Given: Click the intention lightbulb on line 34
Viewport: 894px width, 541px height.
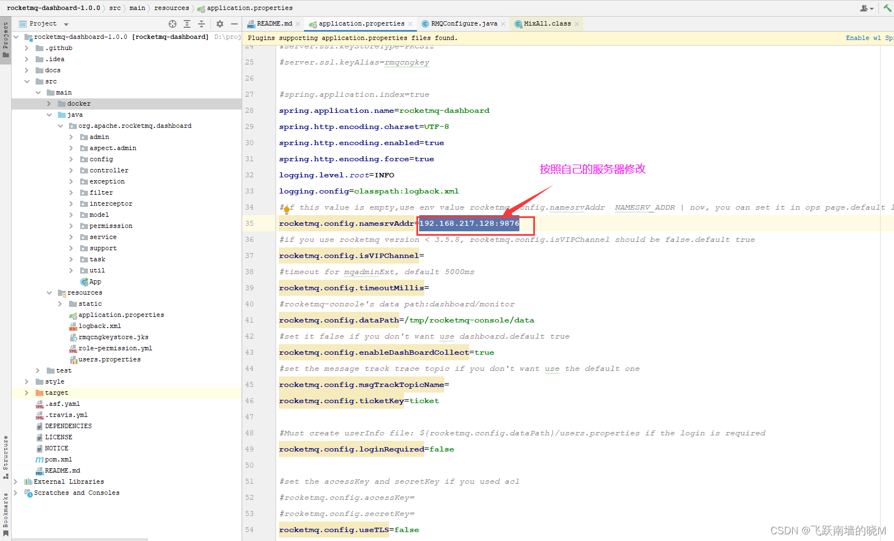Looking at the screenshot, I should pos(287,210).
